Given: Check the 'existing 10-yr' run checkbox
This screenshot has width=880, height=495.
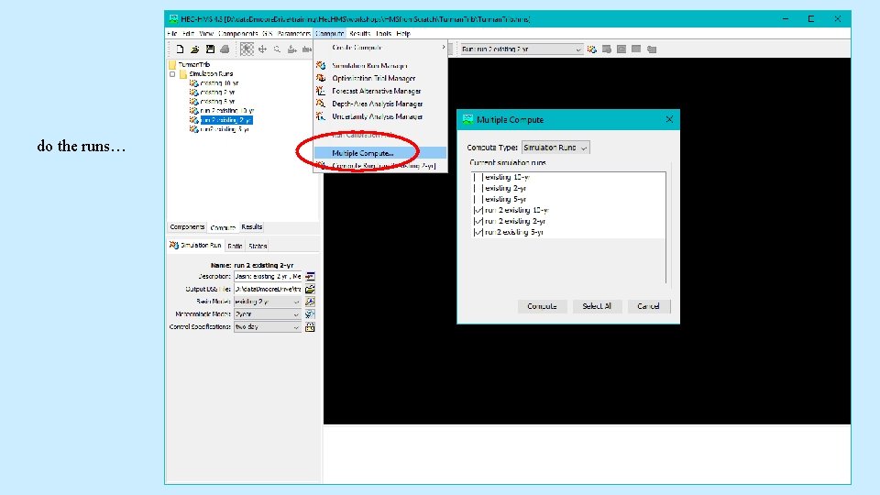Looking at the screenshot, I should 478,177.
